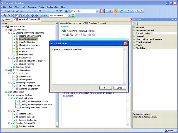This screenshot has width=178, height=133.
Task: Click the Instructor notes property value field
Action: (x=165, y=33)
